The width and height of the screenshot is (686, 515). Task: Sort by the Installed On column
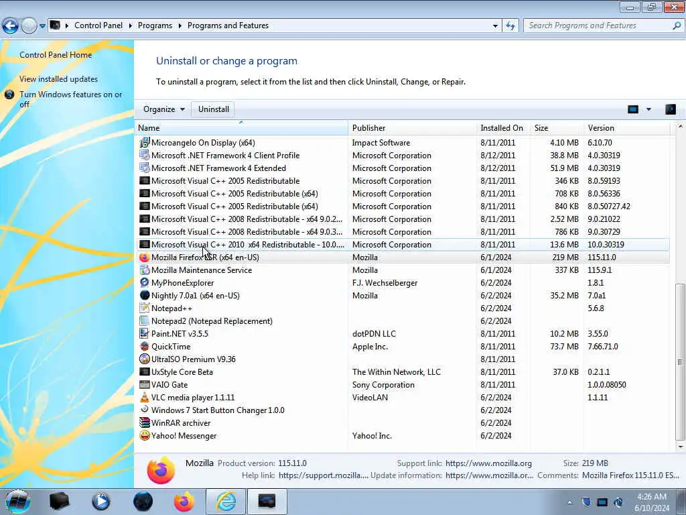click(503, 128)
